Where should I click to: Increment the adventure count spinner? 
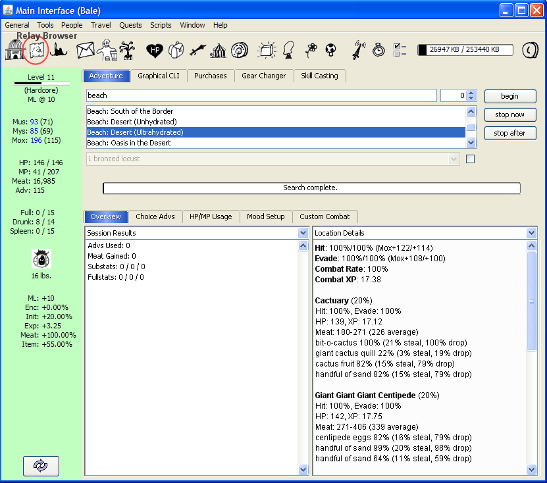click(x=471, y=93)
